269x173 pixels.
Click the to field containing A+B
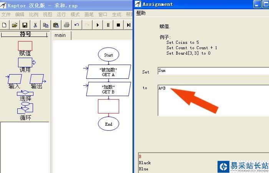point(213,100)
